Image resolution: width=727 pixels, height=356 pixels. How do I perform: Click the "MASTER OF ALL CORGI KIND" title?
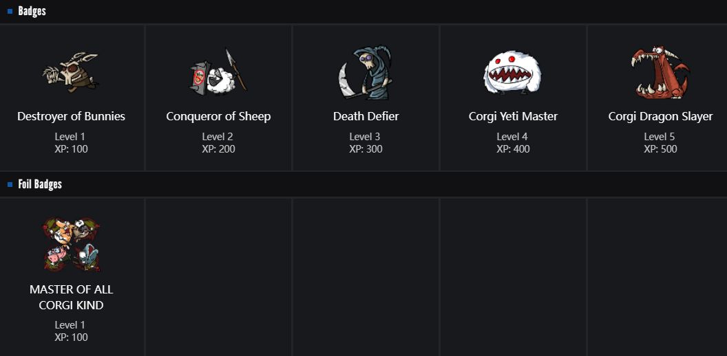pyautogui.click(x=72, y=297)
